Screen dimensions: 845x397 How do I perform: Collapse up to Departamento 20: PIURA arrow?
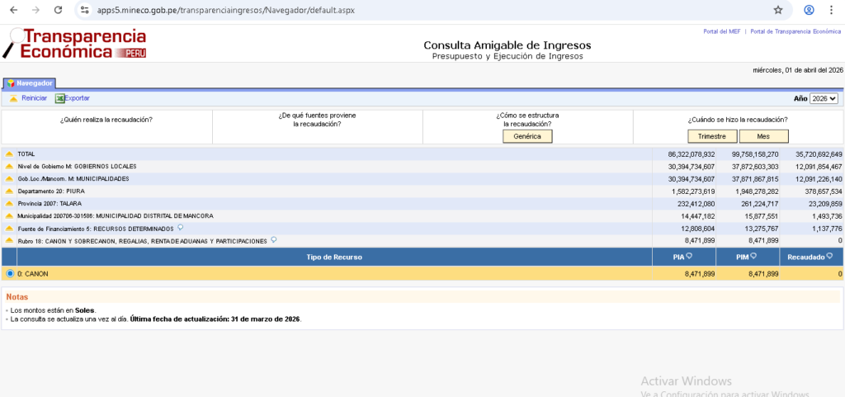pyautogui.click(x=9, y=191)
